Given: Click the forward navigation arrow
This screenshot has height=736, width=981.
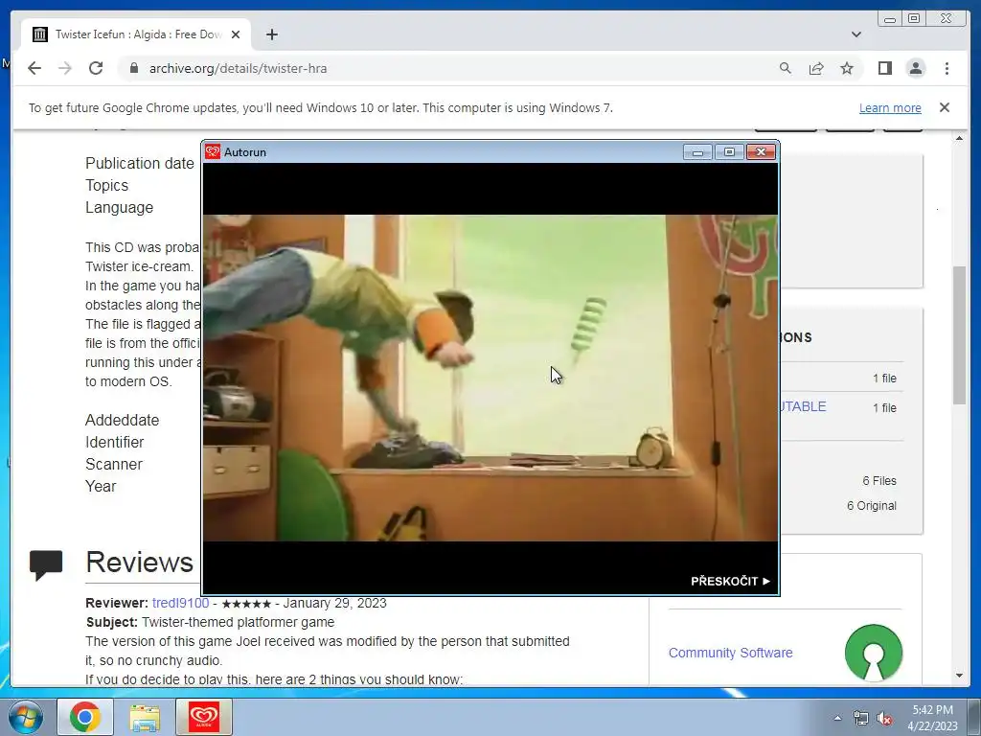Looking at the screenshot, I should [65, 68].
